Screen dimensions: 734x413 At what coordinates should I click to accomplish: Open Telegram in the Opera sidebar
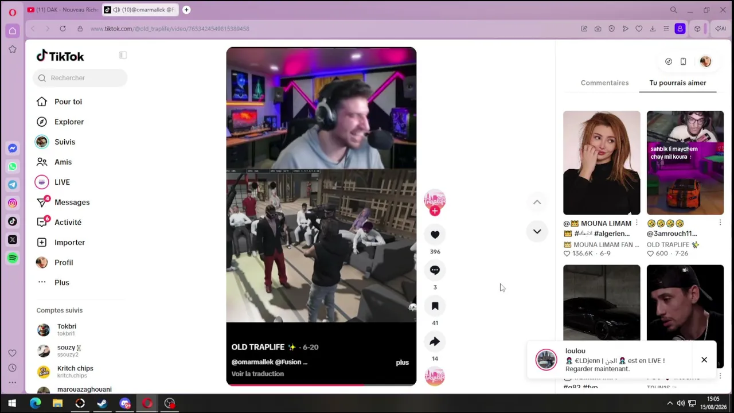point(13,185)
